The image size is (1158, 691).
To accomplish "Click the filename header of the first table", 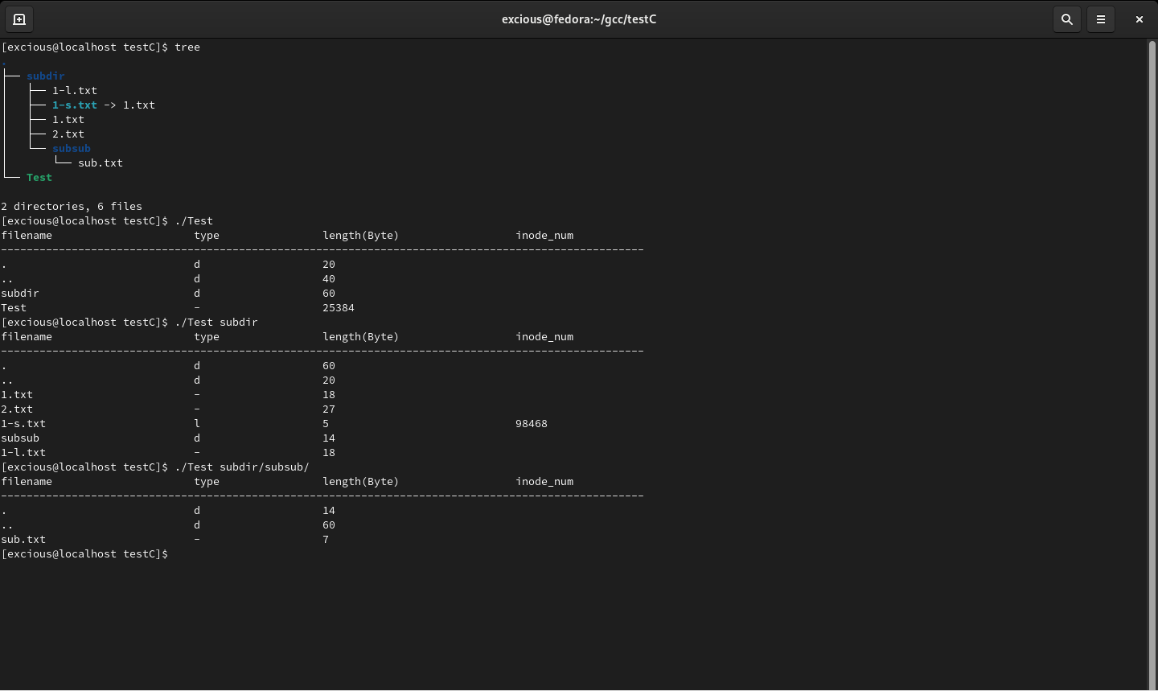I will pyautogui.click(x=27, y=236).
